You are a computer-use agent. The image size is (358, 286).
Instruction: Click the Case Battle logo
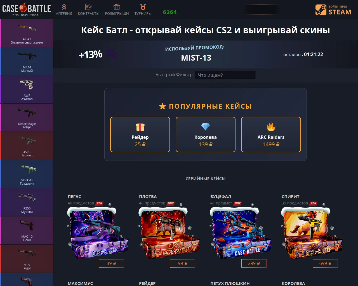tap(27, 9)
